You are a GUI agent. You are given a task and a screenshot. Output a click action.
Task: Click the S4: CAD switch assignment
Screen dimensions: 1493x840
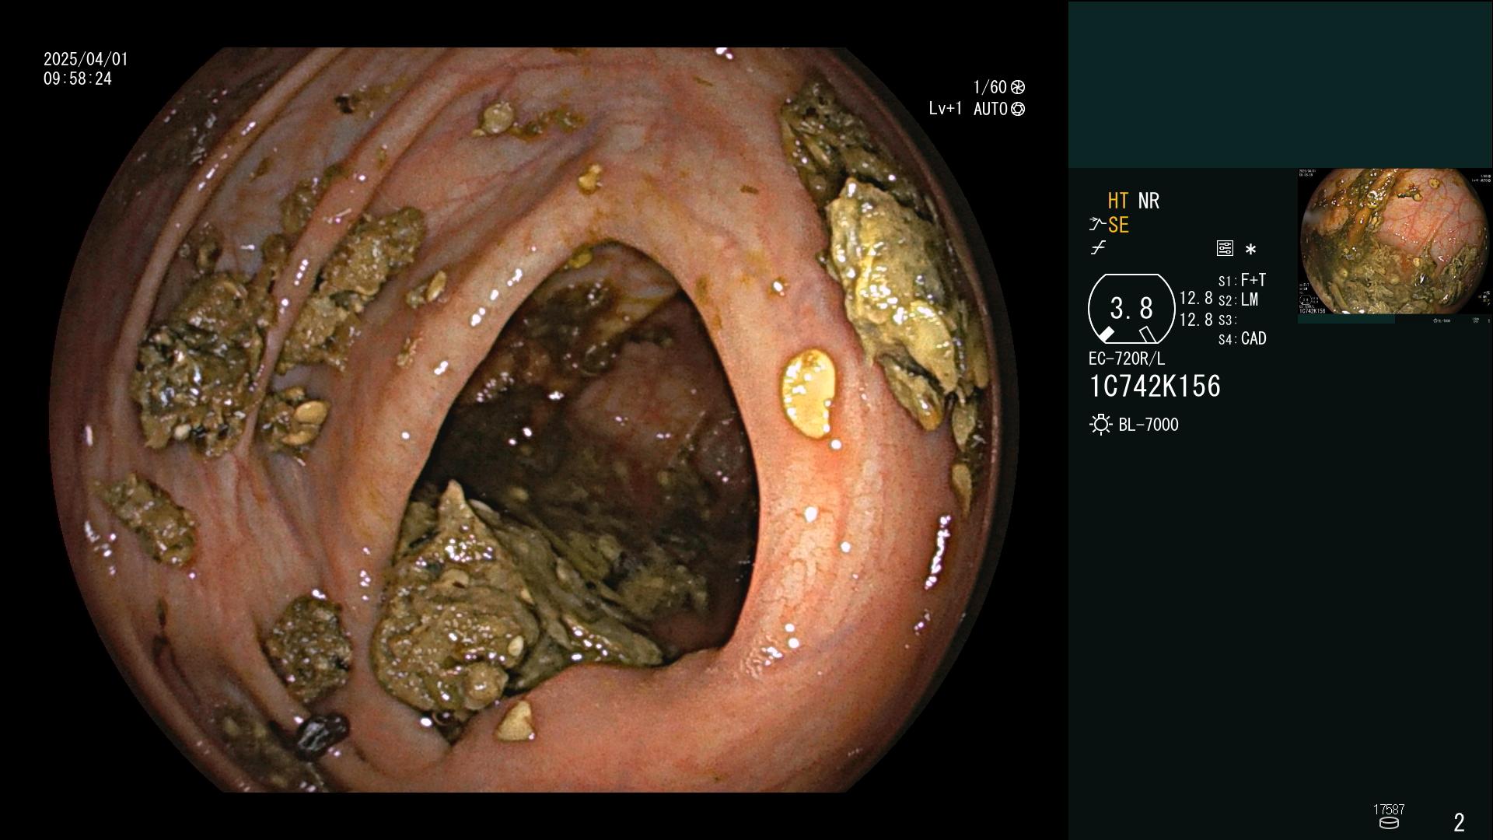pos(1242,339)
